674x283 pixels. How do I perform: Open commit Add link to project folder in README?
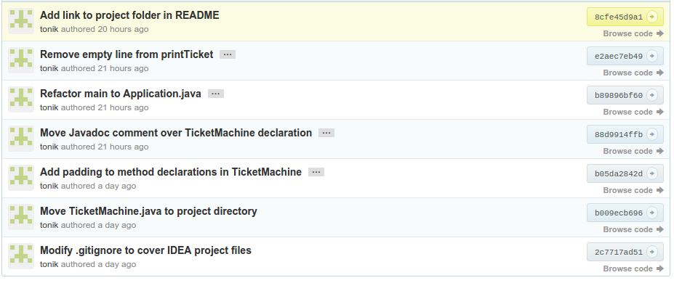point(129,15)
